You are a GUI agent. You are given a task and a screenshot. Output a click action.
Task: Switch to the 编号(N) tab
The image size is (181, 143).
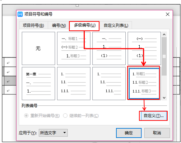(x=59, y=25)
